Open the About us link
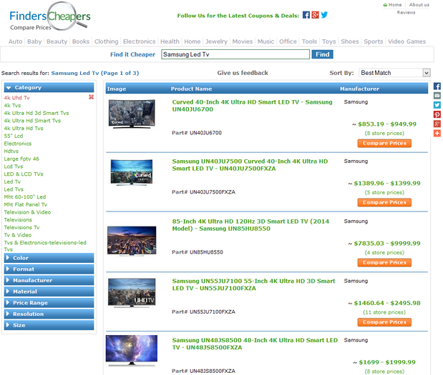 419,5
